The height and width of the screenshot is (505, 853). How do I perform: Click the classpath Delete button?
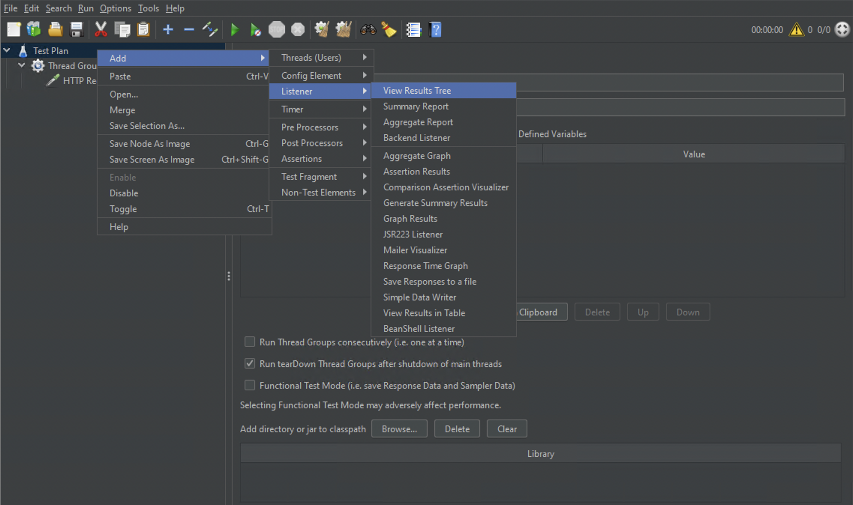pyautogui.click(x=457, y=429)
